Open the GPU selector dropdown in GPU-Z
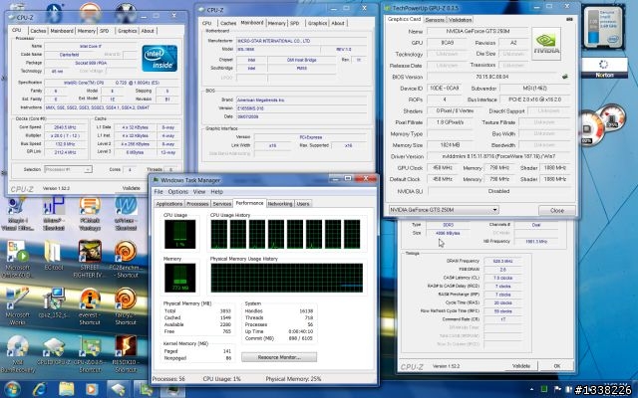This screenshot has width=638, height=398. [x=444, y=210]
